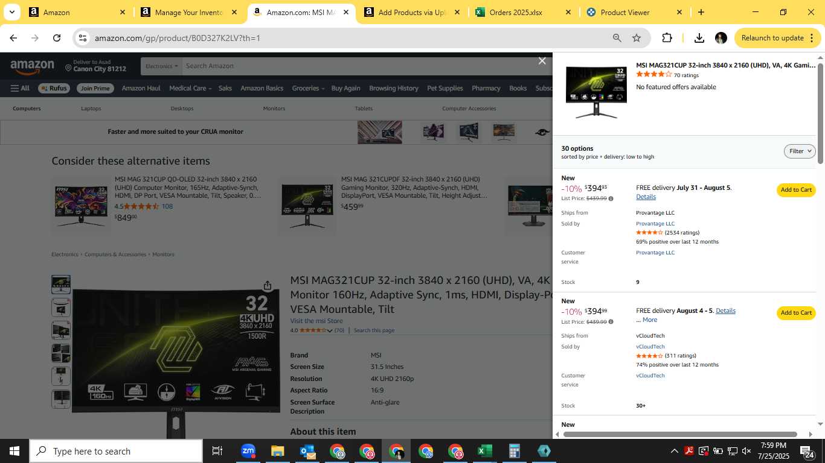Viewport: 825px width, 463px height.
Task: Expand the Groceries menu
Action: coord(308,88)
